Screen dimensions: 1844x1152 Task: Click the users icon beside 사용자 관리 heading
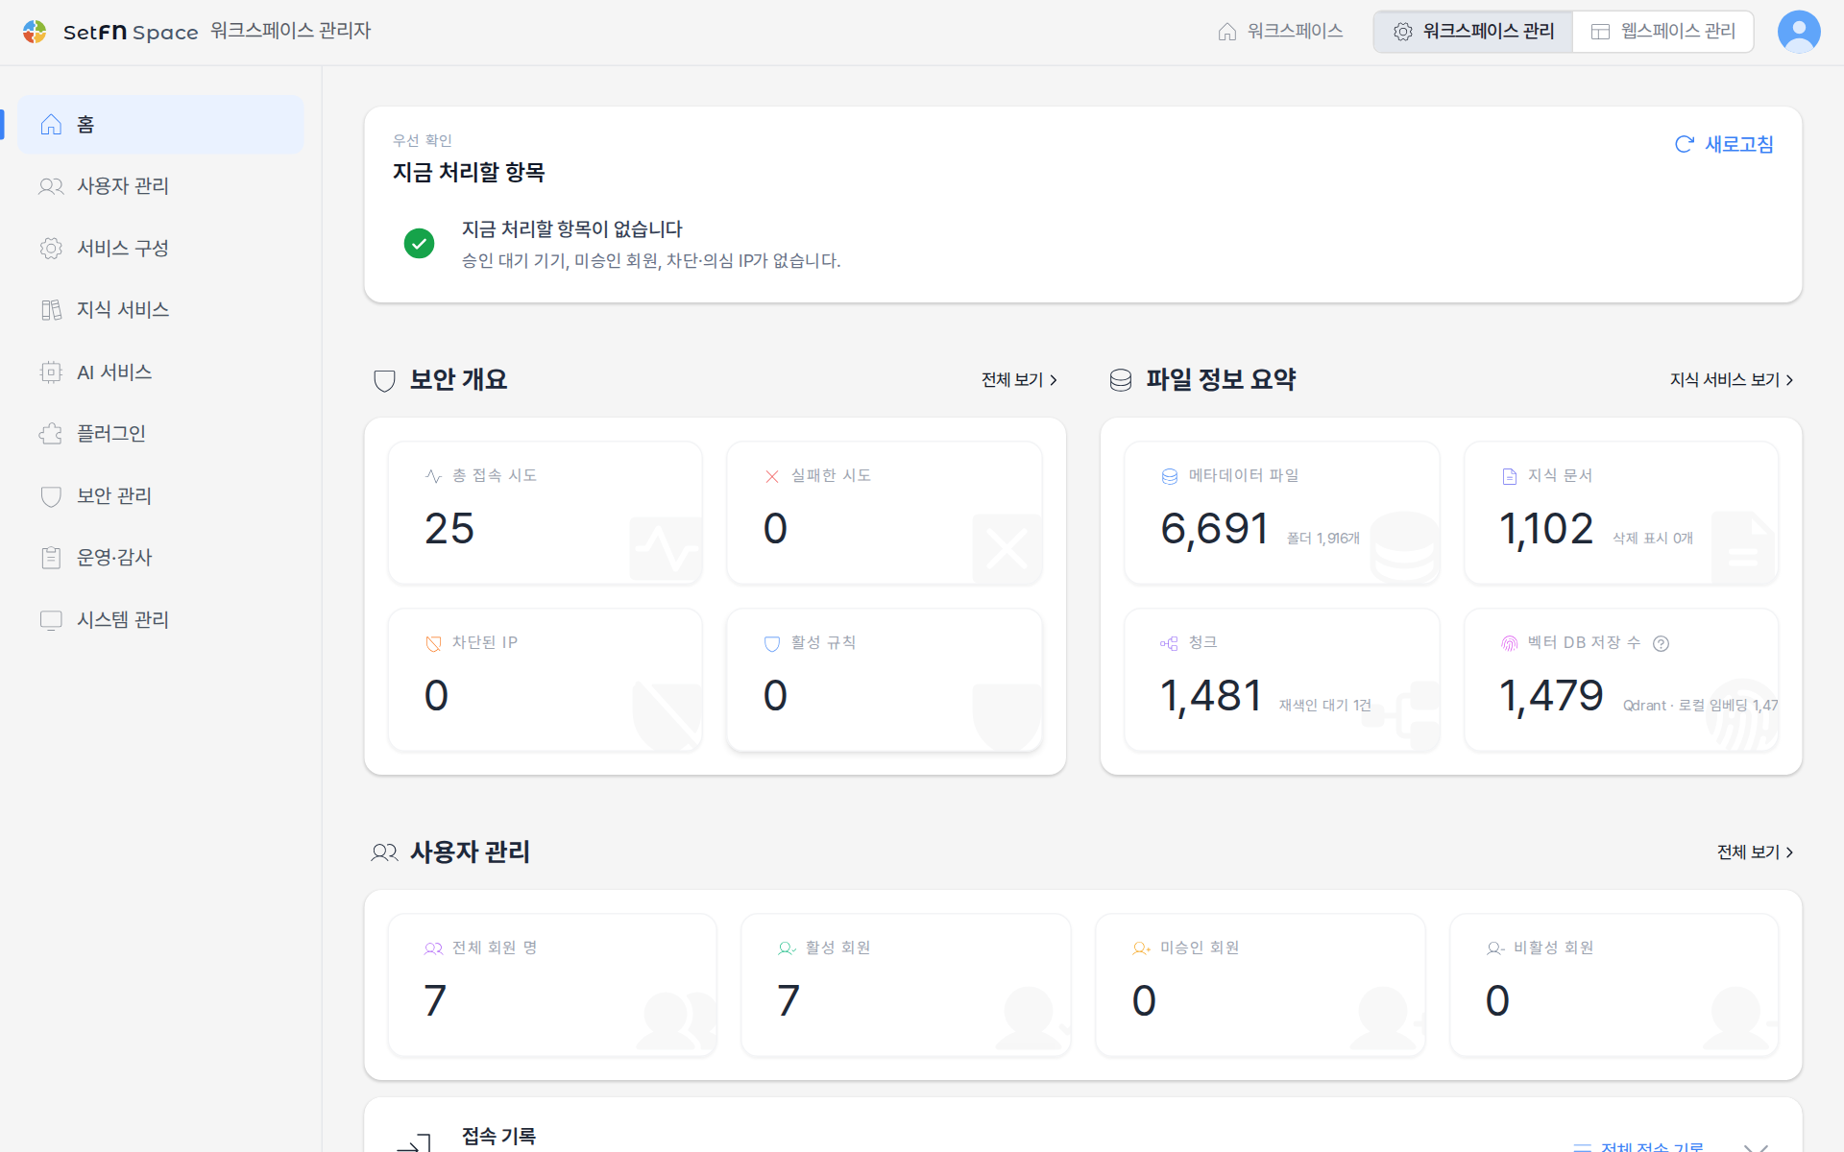click(x=384, y=852)
